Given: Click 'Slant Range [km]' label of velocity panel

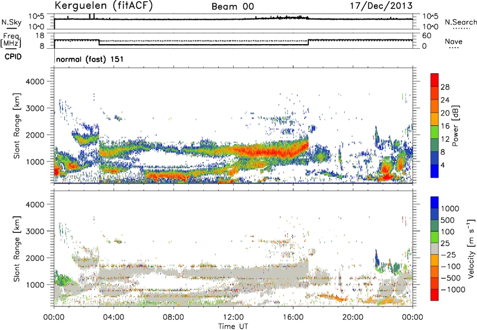Looking at the screenshot, I should point(17,249).
